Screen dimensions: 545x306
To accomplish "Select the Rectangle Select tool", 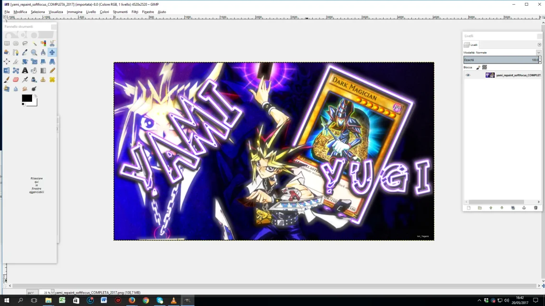I will [7, 44].
